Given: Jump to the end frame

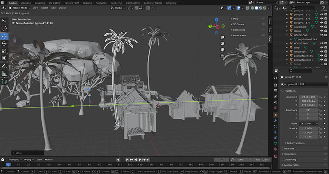Looking at the screenshot, I should point(148,160).
